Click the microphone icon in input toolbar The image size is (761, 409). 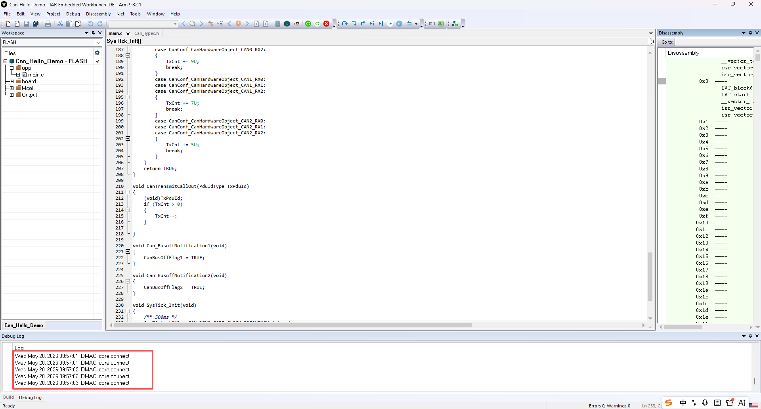pyautogui.click(x=705, y=403)
